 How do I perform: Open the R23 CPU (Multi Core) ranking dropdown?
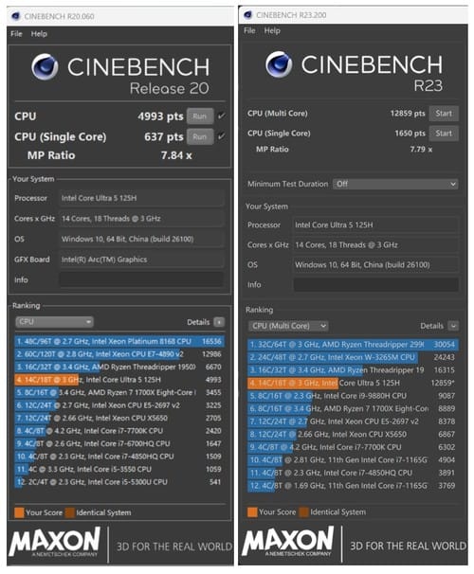288,326
